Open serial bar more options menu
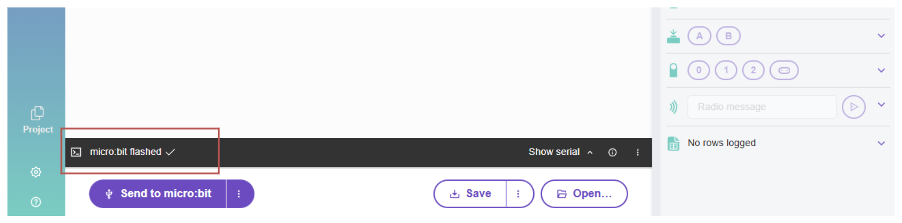Viewport: 902px width, 223px height. (638, 153)
